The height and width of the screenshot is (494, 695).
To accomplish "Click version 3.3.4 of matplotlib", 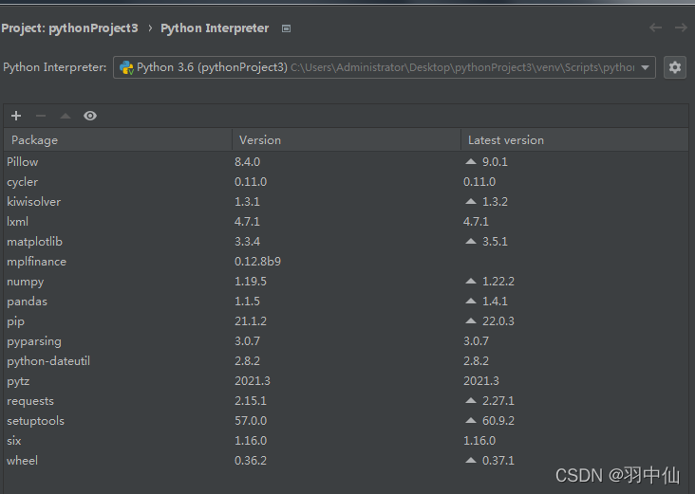I will pyautogui.click(x=247, y=242).
